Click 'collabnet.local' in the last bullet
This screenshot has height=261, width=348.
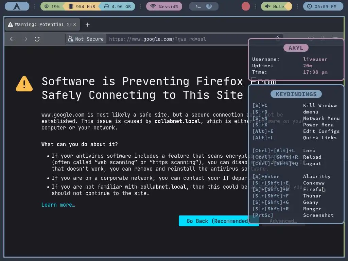click(163, 187)
